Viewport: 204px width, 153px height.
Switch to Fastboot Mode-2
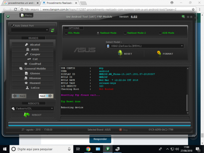[125, 33]
